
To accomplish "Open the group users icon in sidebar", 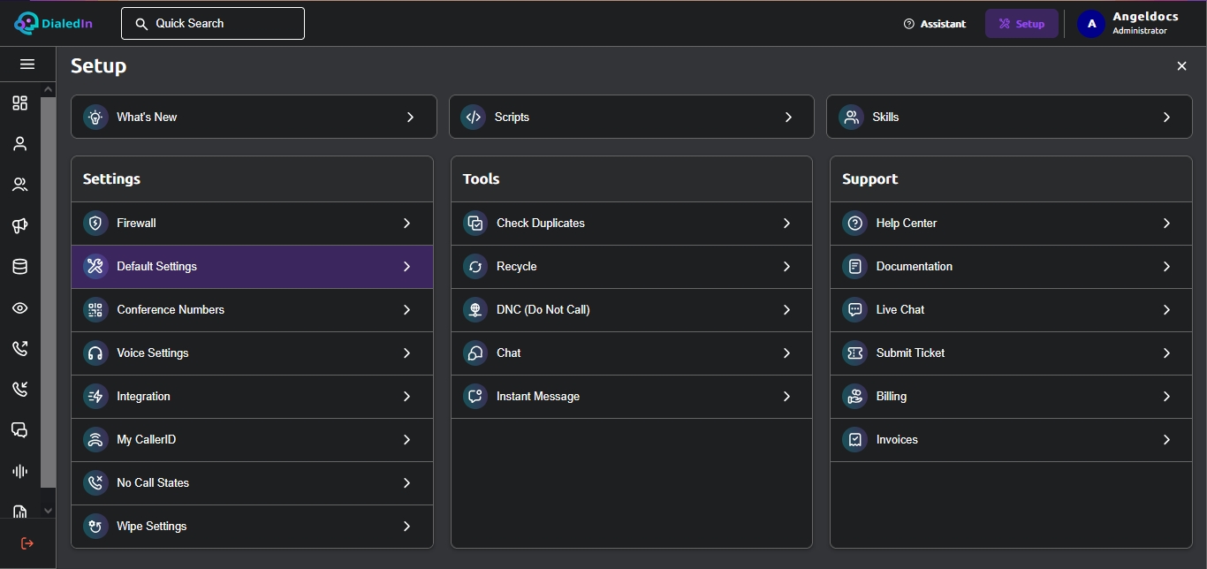I will (x=19, y=185).
